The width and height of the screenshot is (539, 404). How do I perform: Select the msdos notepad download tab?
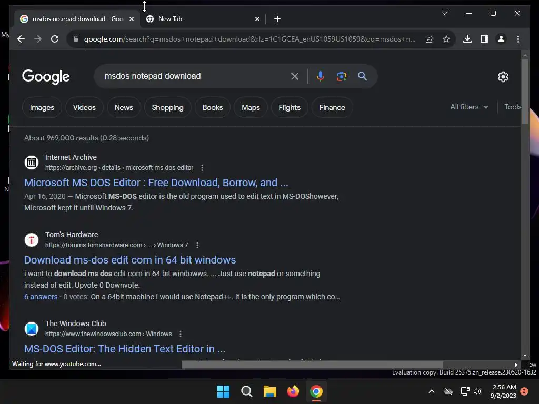point(77,19)
